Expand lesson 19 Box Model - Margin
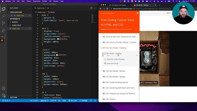Viewport: 197px width, 111px height. [x=114, y=77]
